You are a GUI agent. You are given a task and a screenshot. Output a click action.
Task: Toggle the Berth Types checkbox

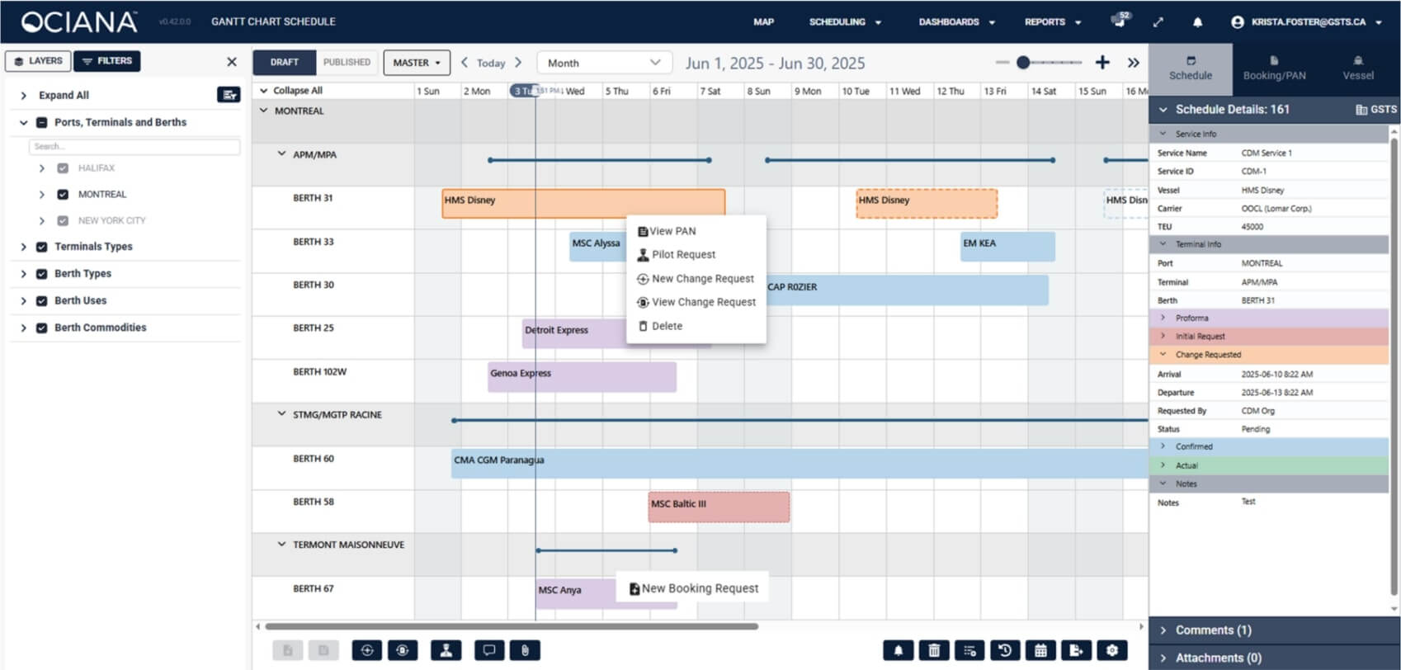coord(41,274)
